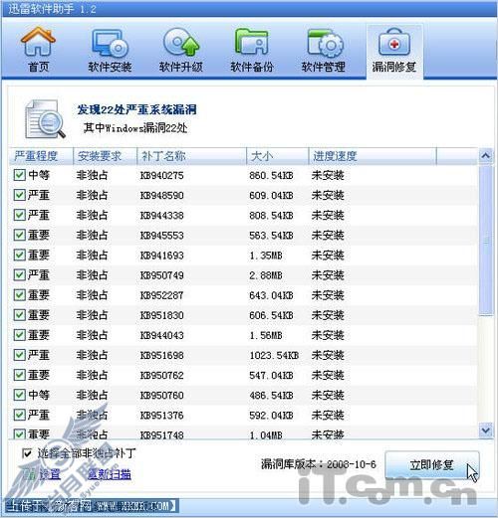The height and width of the screenshot is (518, 498).
Task: Open the 首页 home icon
Action: [x=38, y=42]
